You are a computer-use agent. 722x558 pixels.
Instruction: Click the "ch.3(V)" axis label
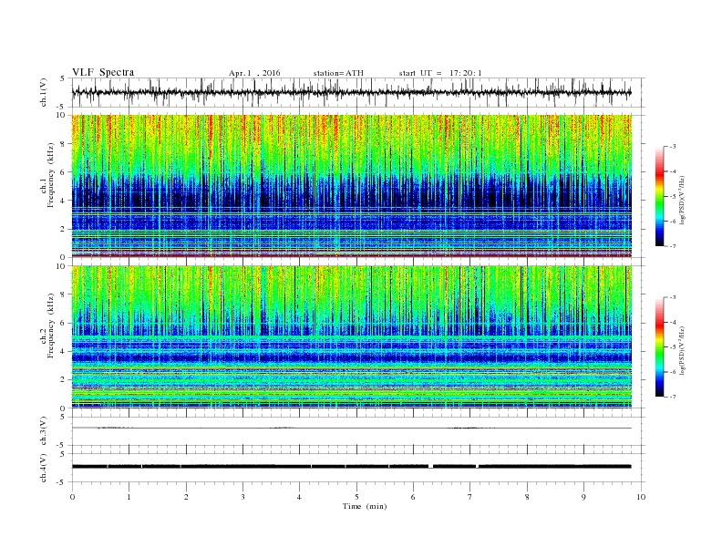click(x=44, y=431)
